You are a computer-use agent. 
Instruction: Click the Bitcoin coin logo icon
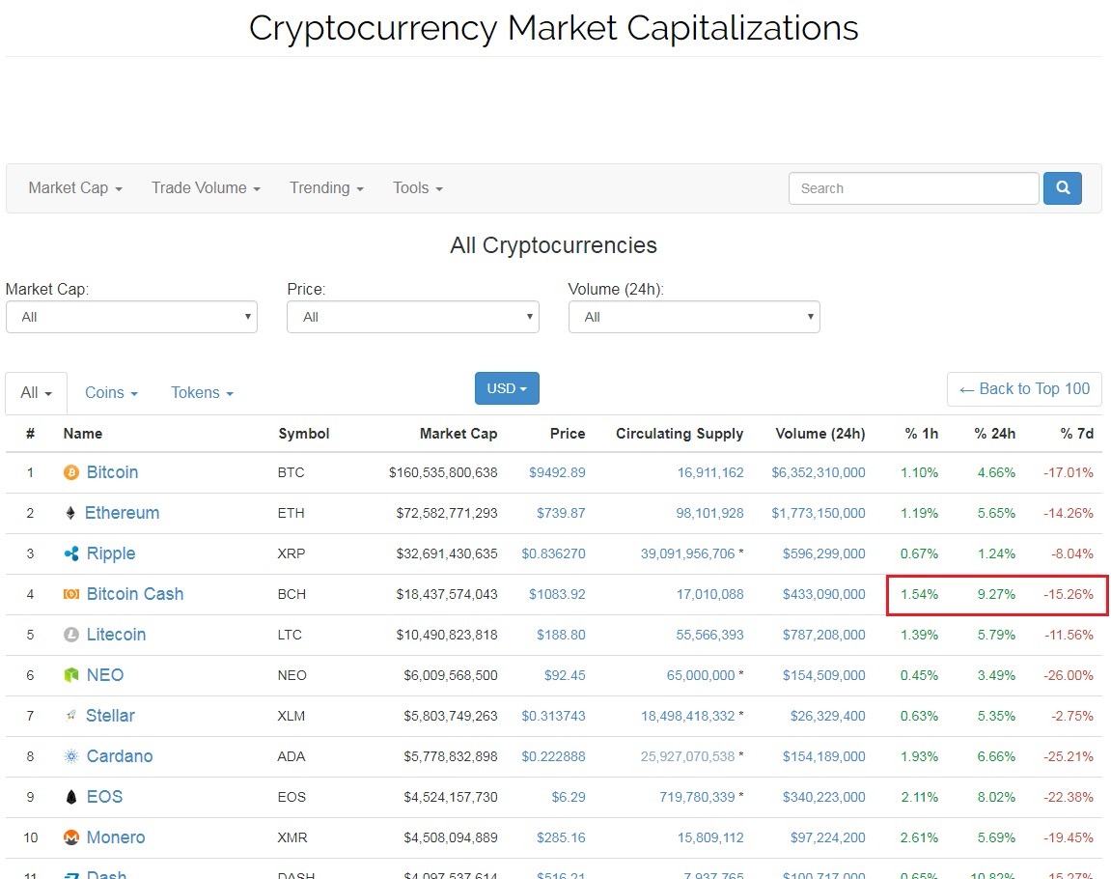point(71,472)
